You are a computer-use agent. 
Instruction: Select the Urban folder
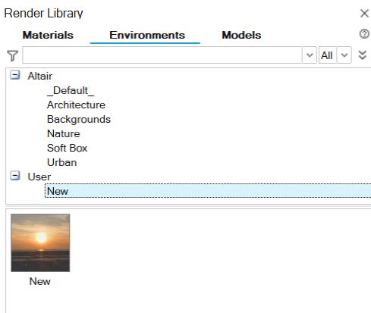tap(62, 162)
